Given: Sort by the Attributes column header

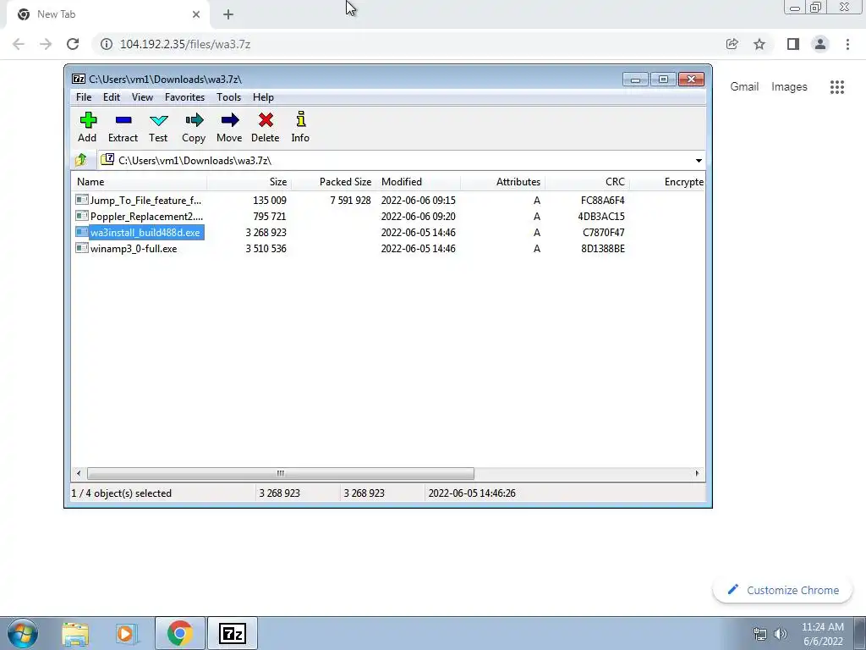Looking at the screenshot, I should (x=502, y=182).
